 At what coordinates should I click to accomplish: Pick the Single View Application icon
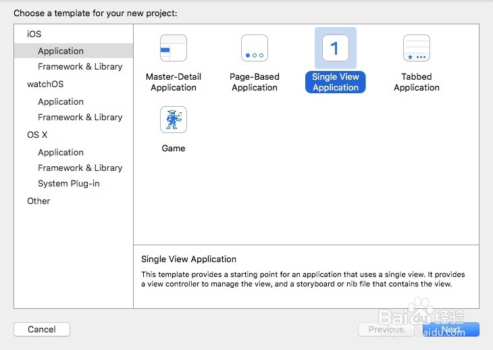(x=336, y=49)
